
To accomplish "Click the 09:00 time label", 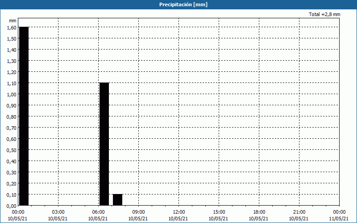I will click(x=138, y=212).
